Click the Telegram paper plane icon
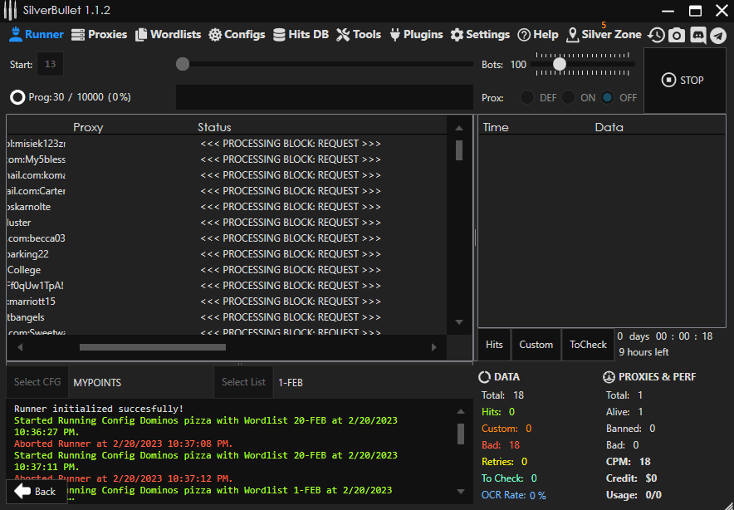This screenshot has width=734, height=510. point(718,35)
